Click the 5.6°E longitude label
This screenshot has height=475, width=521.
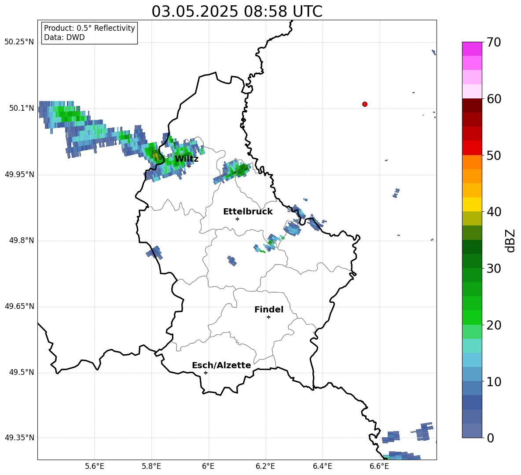coord(95,466)
